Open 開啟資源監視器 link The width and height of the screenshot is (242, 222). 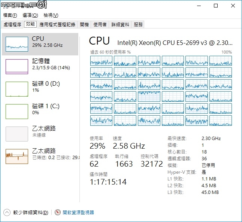78,212
